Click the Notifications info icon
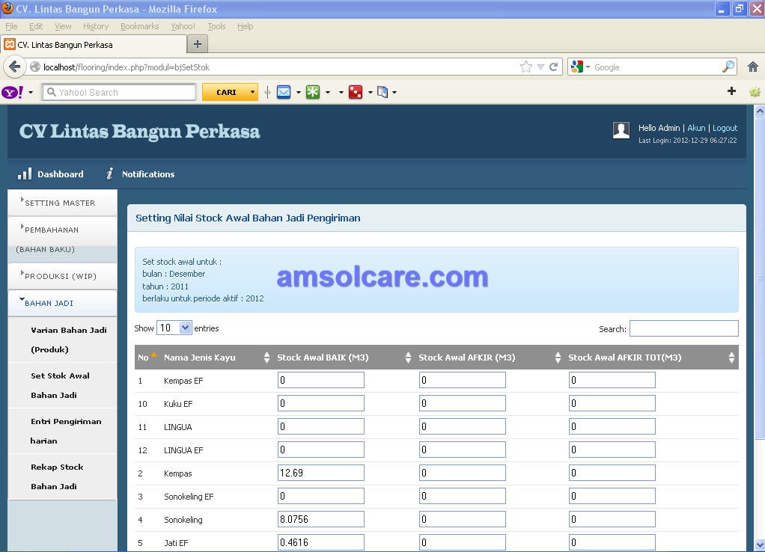Viewport: 765px width, 552px height. click(x=110, y=174)
